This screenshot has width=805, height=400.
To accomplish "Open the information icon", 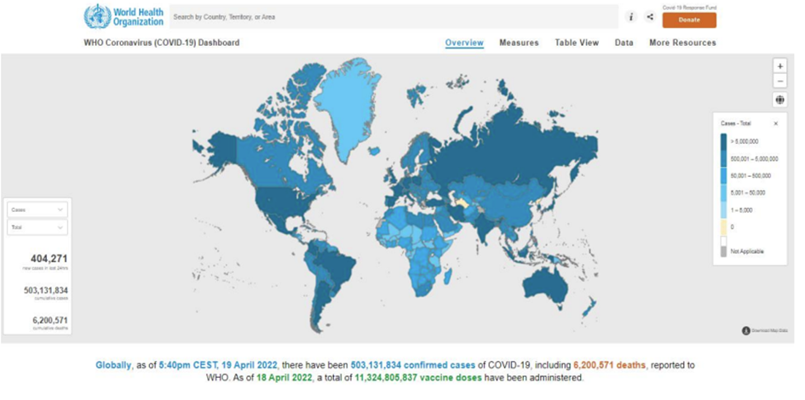I will tap(631, 17).
